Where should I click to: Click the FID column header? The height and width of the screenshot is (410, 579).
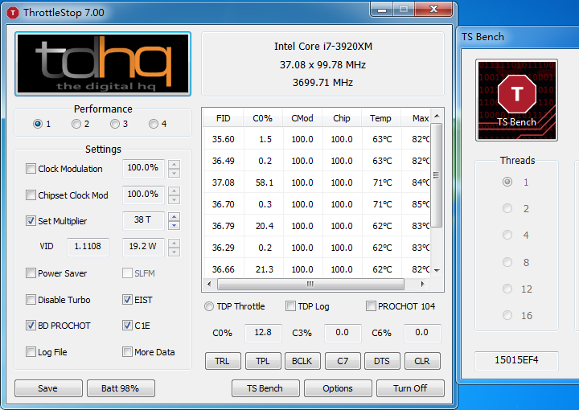coord(223,118)
